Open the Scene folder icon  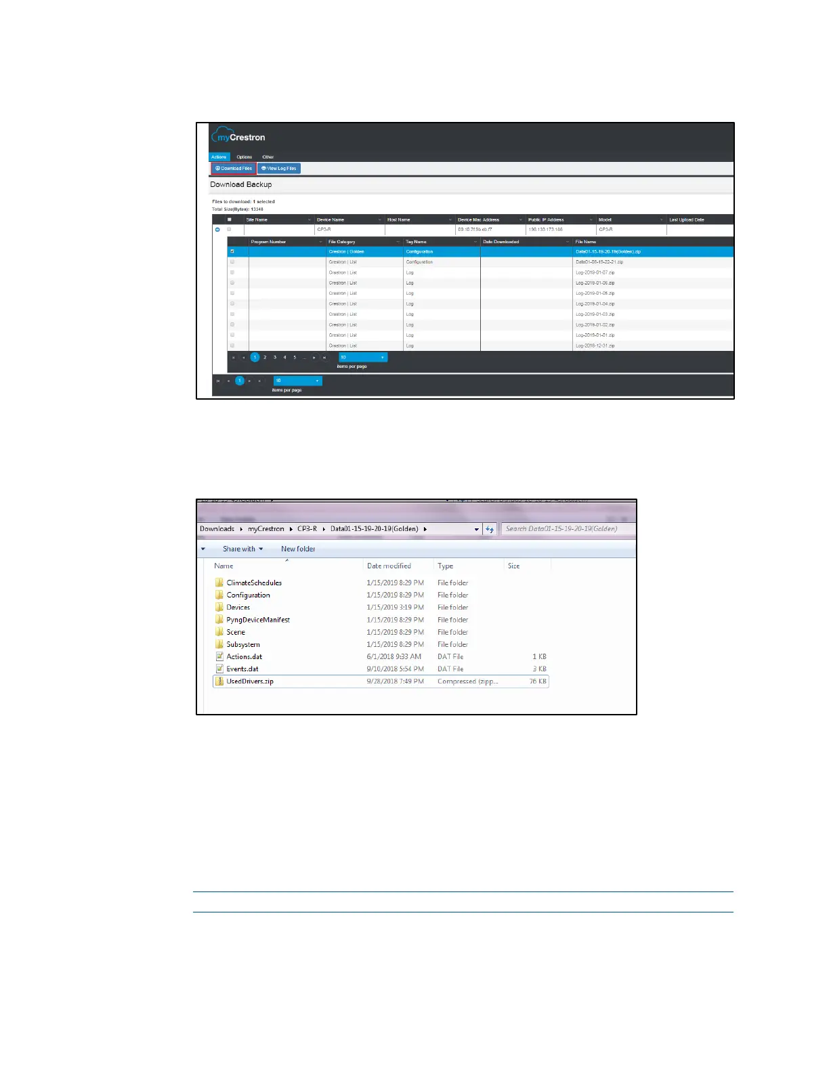click(219, 632)
